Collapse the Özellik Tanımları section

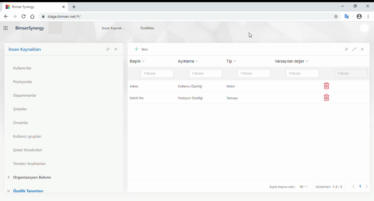coord(9,191)
